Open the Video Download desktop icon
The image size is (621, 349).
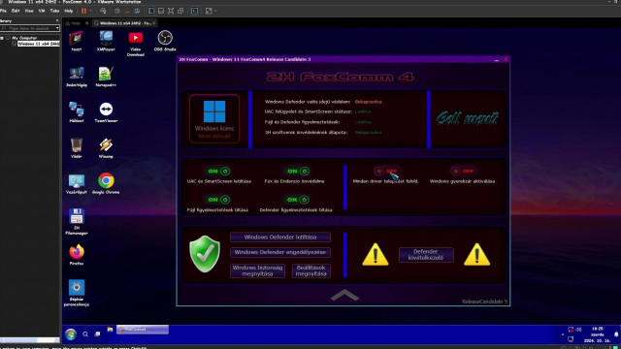point(136,44)
